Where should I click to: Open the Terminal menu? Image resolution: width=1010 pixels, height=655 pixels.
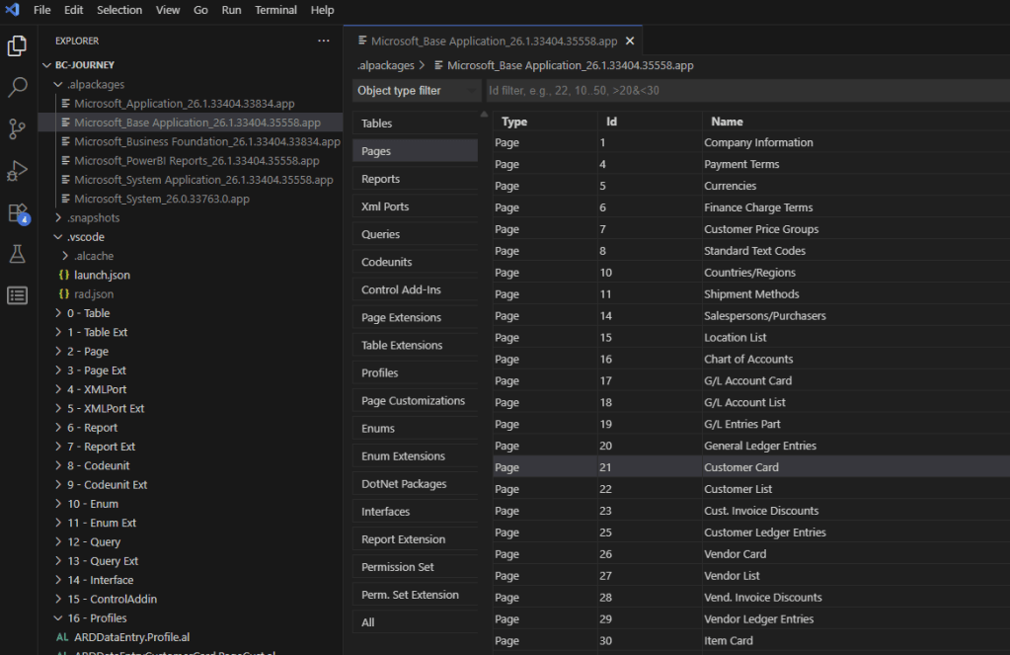click(275, 10)
